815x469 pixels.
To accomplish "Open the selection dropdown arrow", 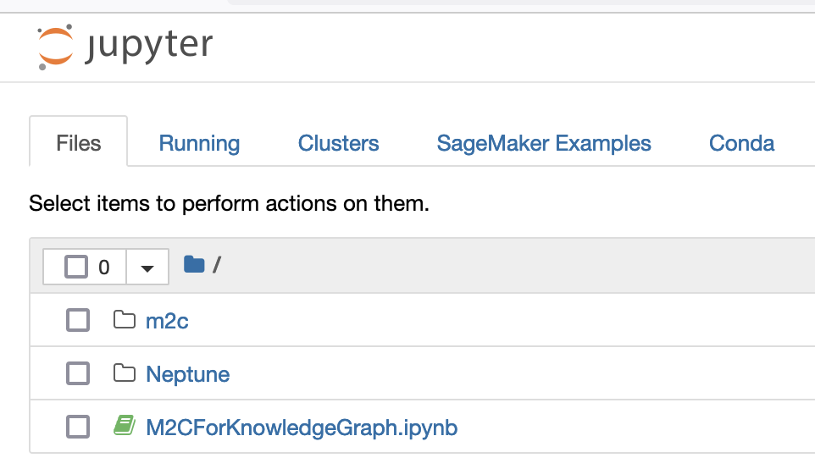I will point(147,268).
